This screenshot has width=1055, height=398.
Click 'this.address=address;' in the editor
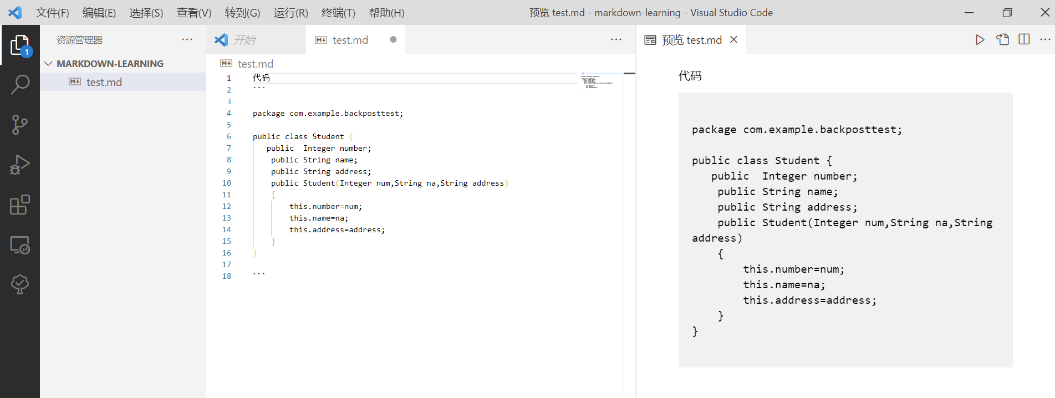(x=337, y=229)
